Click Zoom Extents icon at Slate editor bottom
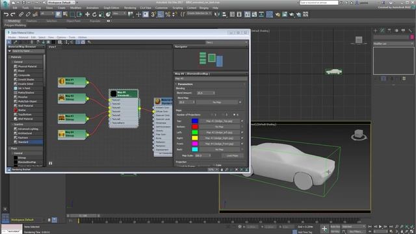The width and height of the screenshot is (416, 234). coord(237,169)
